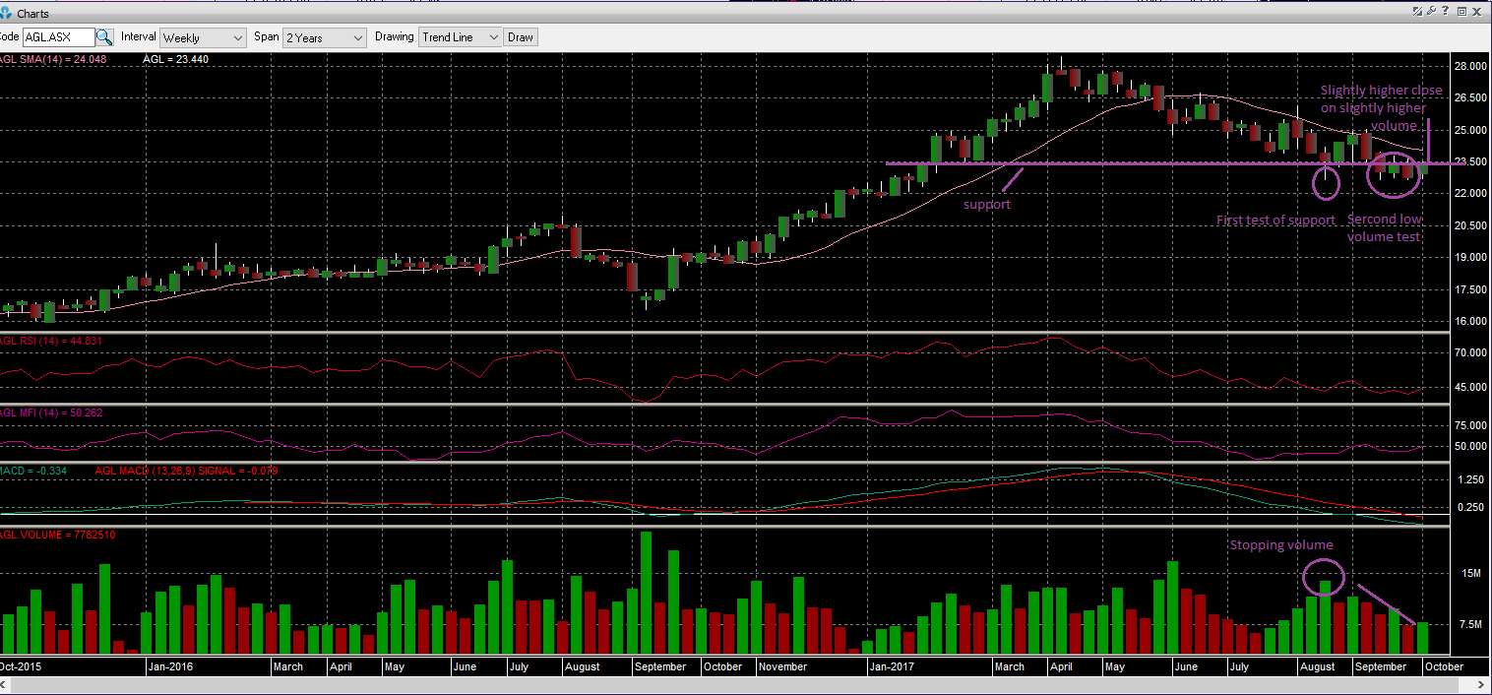1492x695 pixels.
Task: Click the 'Jan-2016' date axis label
Action: (169, 666)
